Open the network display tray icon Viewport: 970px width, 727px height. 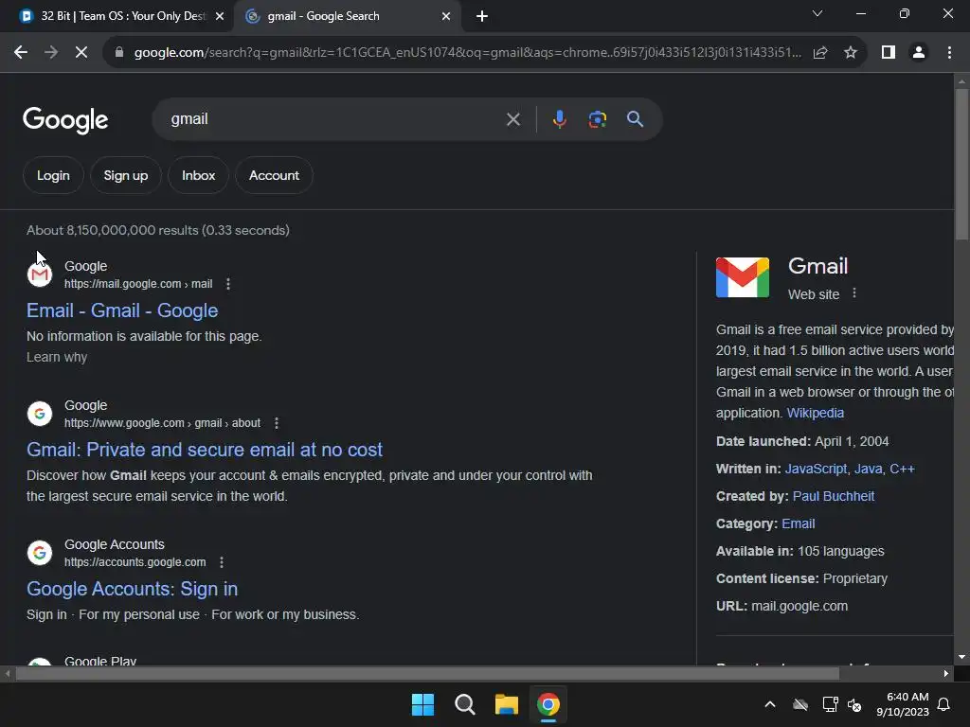pos(830,704)
